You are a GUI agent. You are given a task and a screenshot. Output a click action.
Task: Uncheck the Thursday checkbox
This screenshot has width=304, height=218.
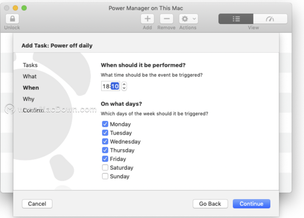click(x=105, y=150)
